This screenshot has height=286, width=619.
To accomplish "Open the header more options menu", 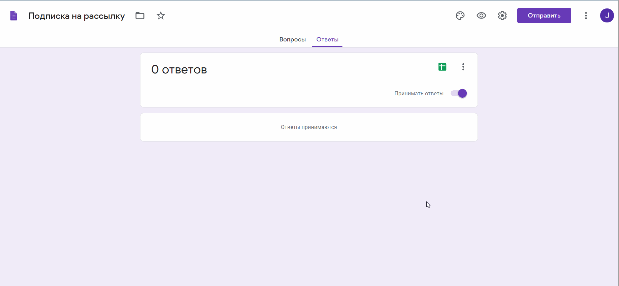I will coord(586,15).
